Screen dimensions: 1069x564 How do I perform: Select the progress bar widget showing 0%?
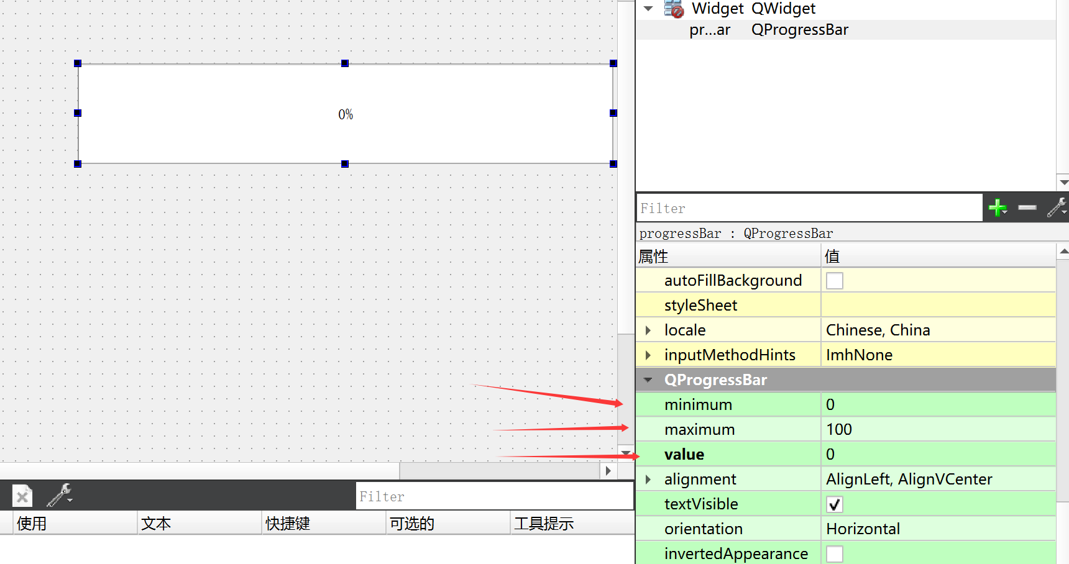346,114
